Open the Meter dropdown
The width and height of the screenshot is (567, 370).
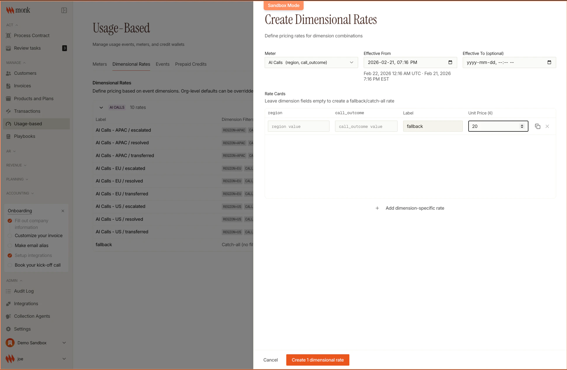[x=311, y=62]
